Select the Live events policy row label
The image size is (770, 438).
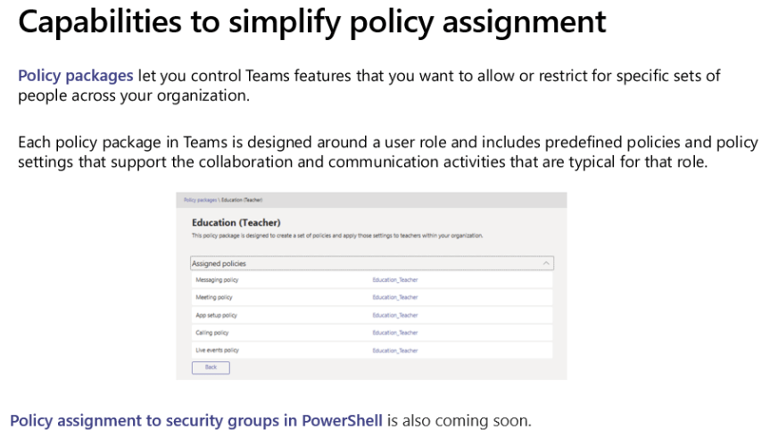point(217,351)
